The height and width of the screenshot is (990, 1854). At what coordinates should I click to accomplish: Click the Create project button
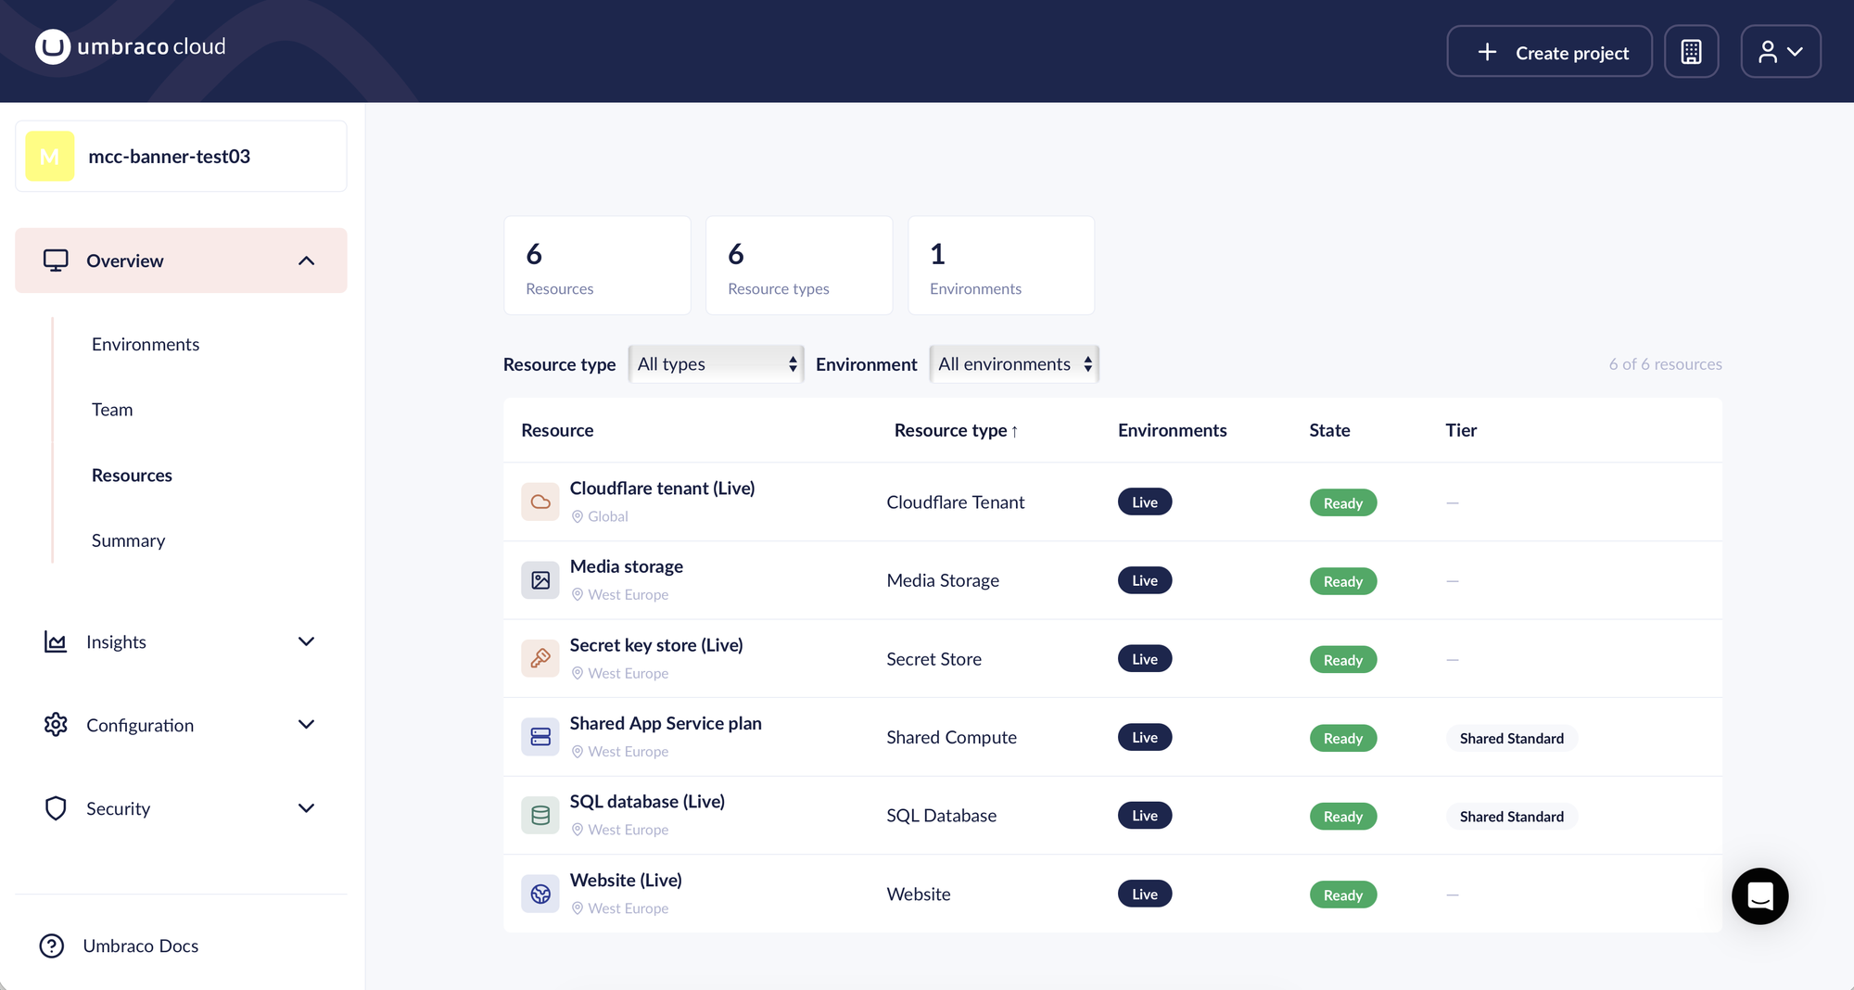click(1549, 52)
